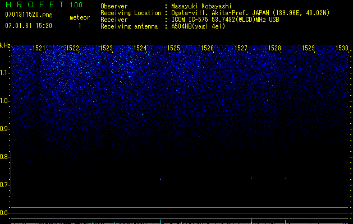This screenshot has width=353, height=224.
Task: Click time marker 1523
Action: pos(106,48)
